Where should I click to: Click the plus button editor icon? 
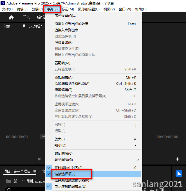[178, 159]
